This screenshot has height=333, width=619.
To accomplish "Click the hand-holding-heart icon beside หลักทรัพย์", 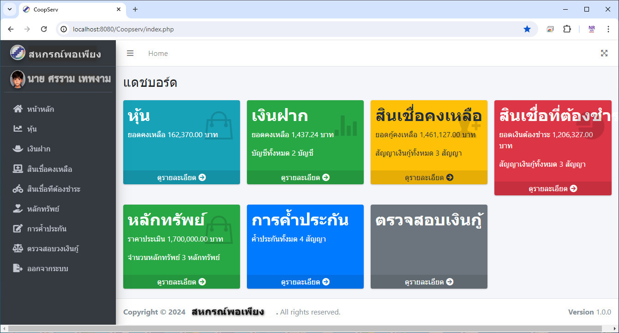I will click(18, 209).
